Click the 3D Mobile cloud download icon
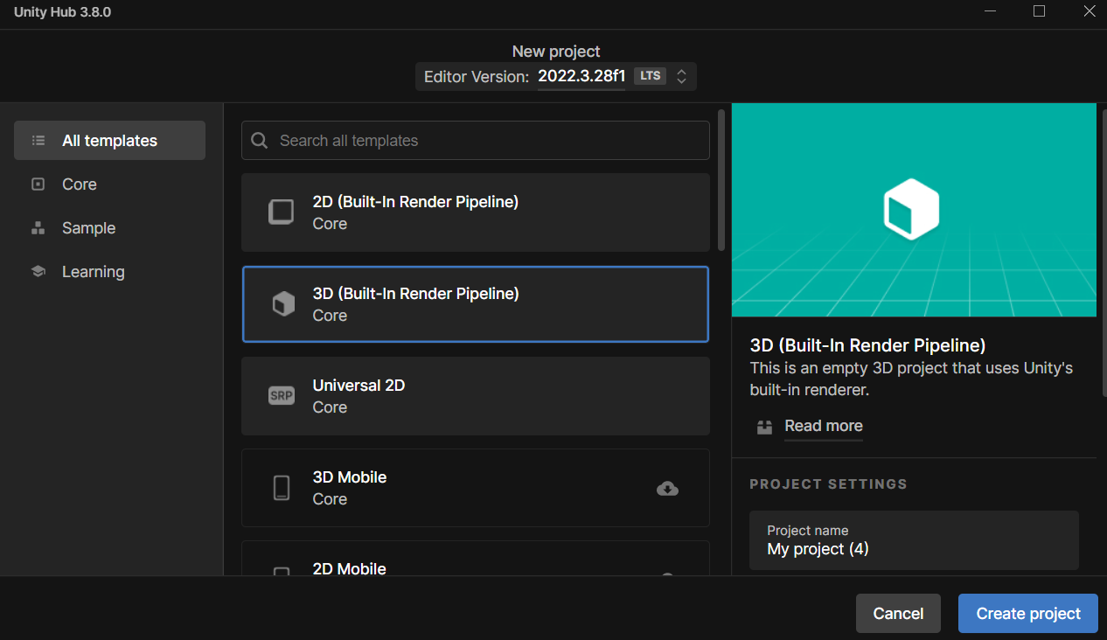This screenshot has width=1107, height=640. (667, 489)
